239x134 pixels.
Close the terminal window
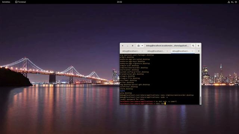(123, 45)
